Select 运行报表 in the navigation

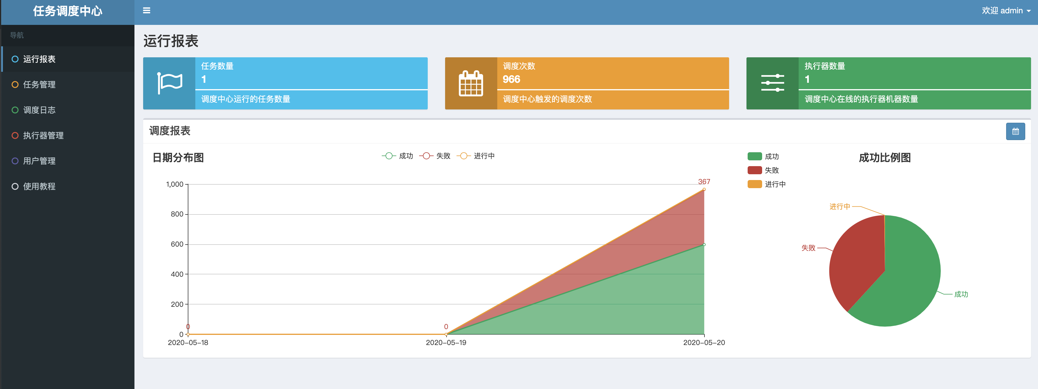pyautogui.click(x=39, y=59)
